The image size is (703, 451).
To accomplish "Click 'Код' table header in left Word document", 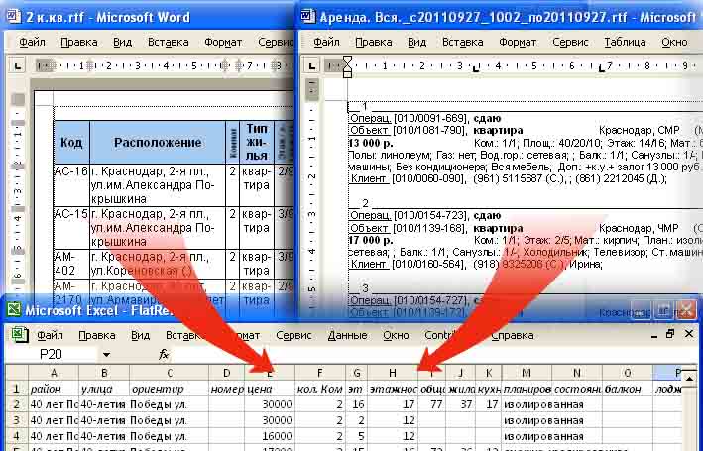I will (x=71, y=143).
